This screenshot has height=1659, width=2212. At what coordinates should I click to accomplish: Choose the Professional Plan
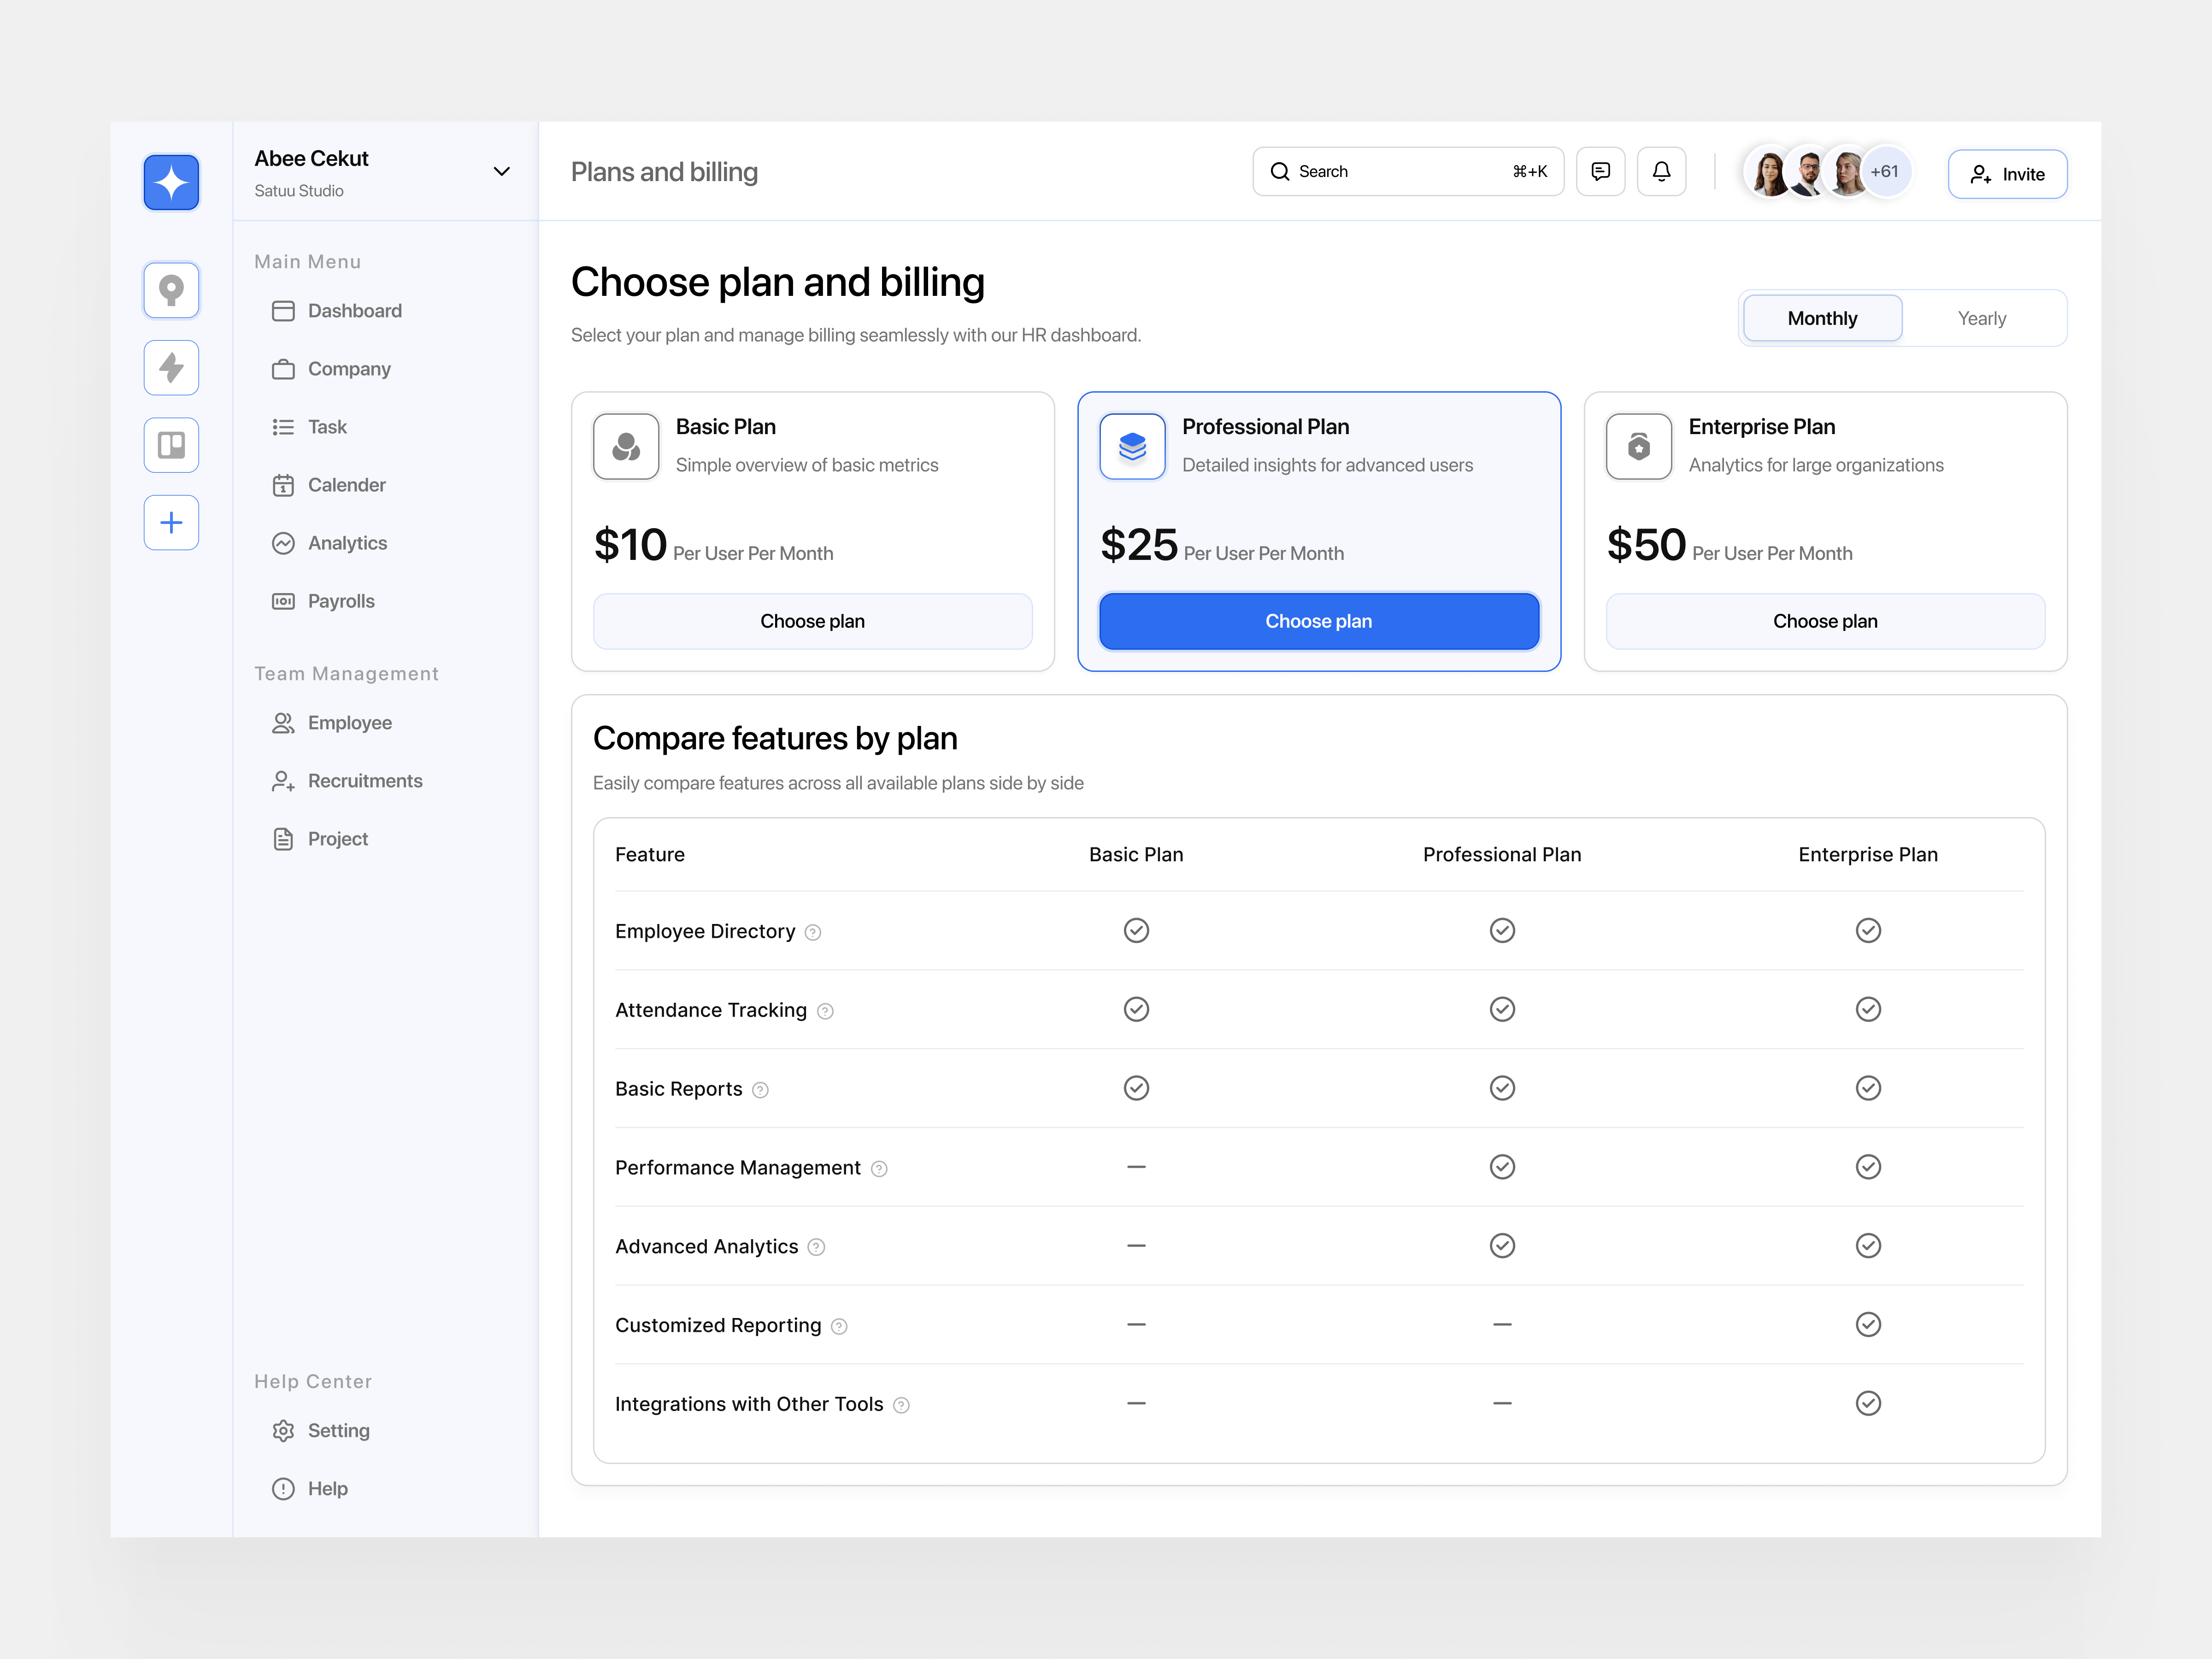pyautogui.click(x=1318, y=621)
